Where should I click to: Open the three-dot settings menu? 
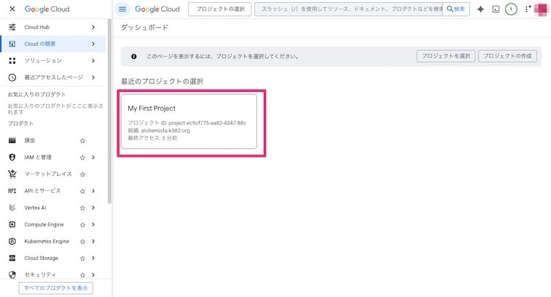(526, 10)
